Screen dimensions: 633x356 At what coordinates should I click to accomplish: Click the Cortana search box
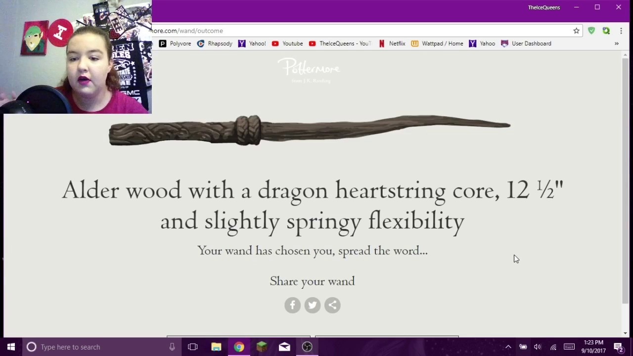(x=101, y=347)
